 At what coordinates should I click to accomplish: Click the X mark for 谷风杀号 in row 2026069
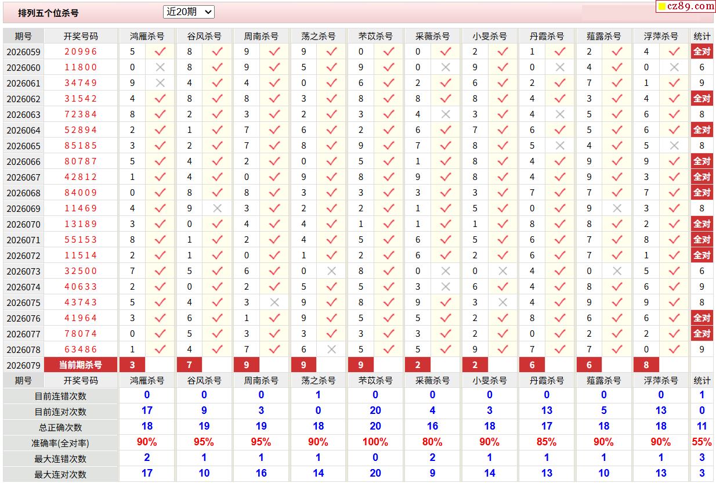218,208
